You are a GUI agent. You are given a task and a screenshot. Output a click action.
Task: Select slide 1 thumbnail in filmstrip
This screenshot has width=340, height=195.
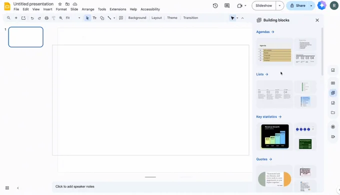pos(25,37)
